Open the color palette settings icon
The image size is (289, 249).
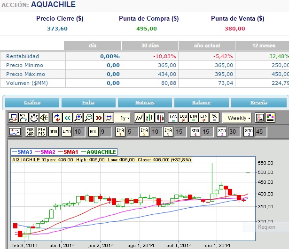pos(270,118)
